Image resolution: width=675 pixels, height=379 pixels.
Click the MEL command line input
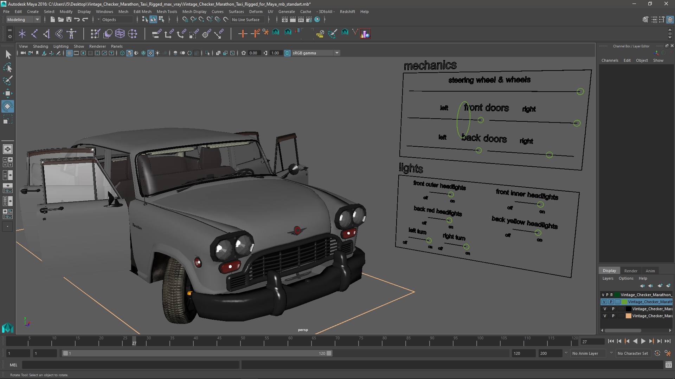(130, 365)
